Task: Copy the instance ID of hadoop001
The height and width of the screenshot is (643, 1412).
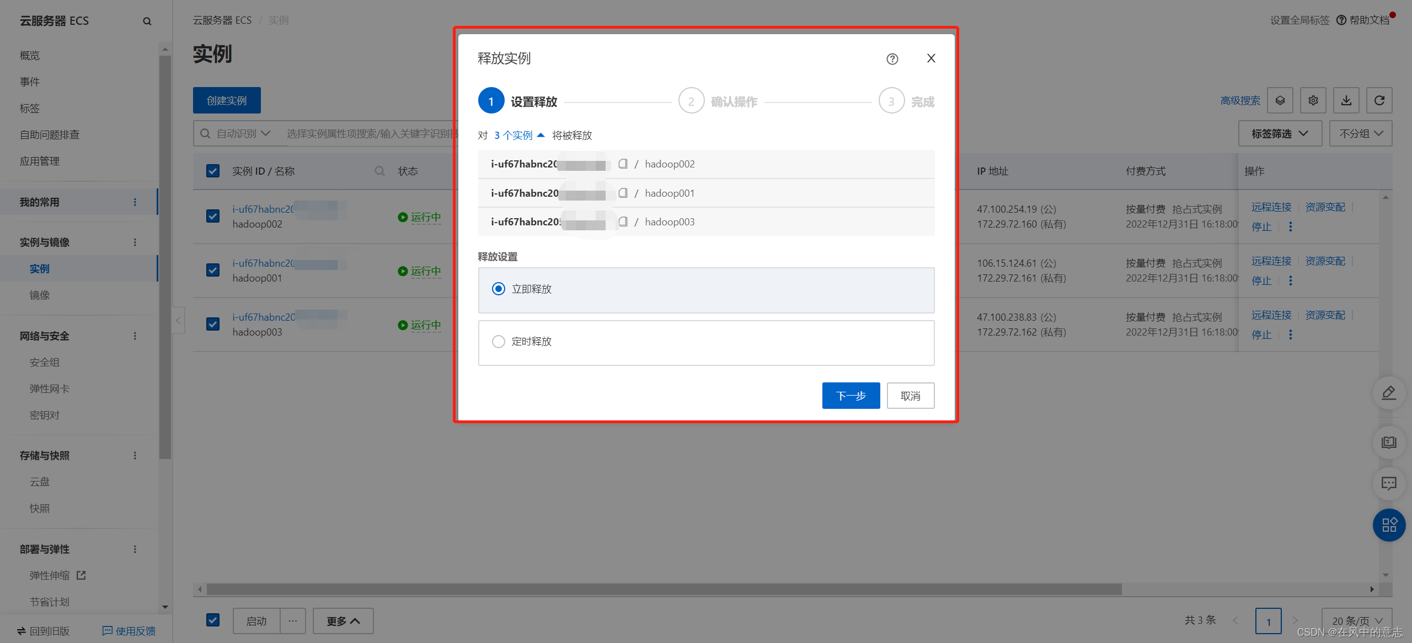Action: pos(623,193)
